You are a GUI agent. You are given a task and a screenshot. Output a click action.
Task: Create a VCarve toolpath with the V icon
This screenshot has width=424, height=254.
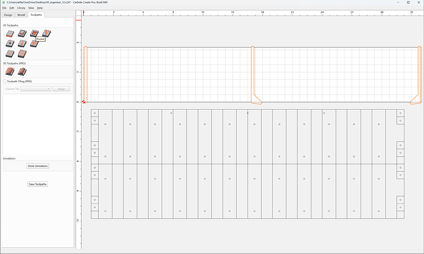coord(47,33)
